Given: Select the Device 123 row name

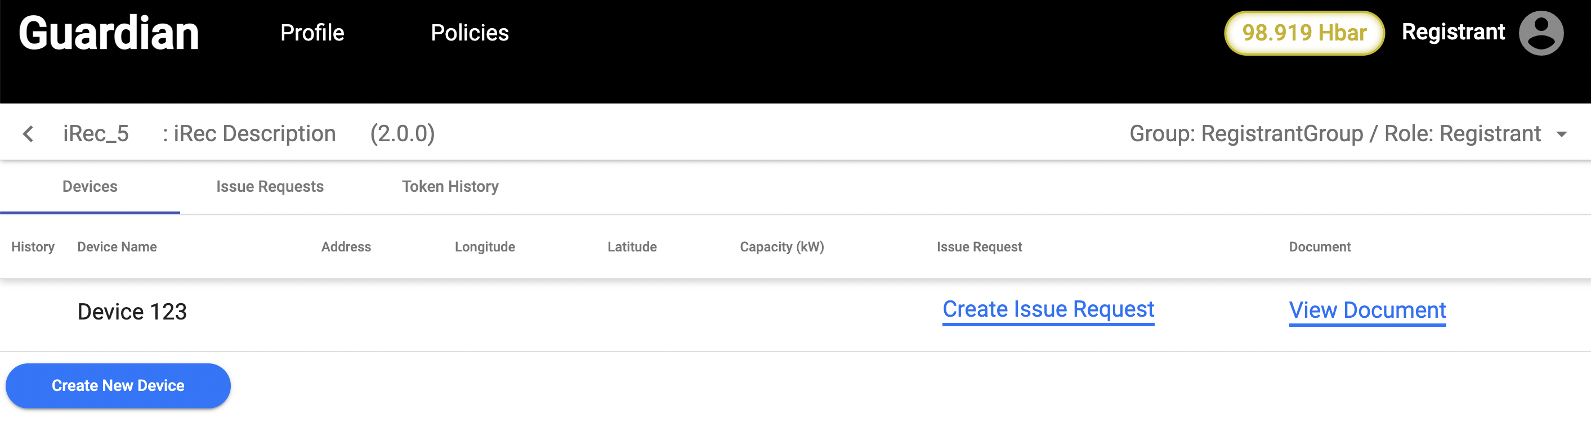Looking at the screenshot, I should (132, 312).
